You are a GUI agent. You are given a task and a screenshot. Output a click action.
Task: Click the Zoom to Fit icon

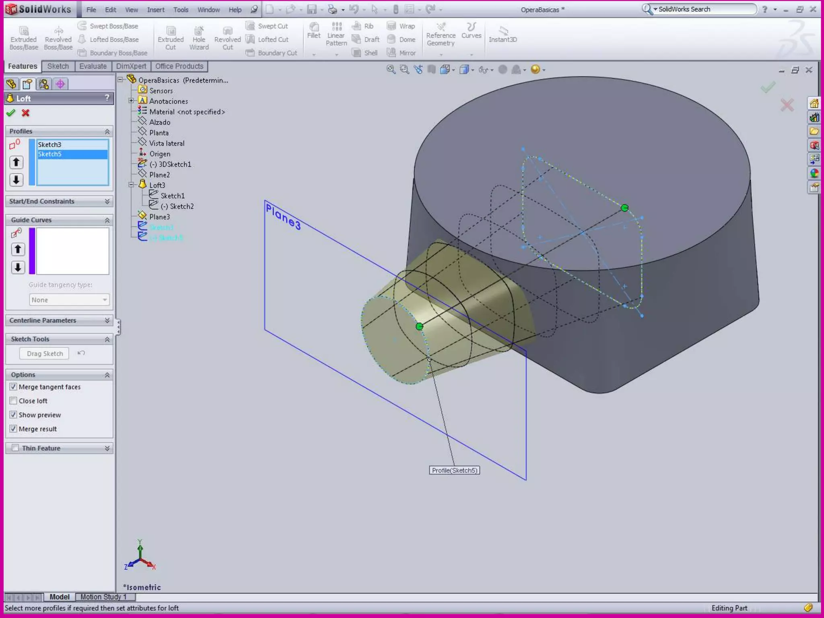click(391, 70)
